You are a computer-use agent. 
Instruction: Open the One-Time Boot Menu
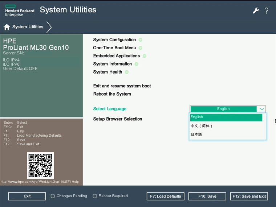114,48
